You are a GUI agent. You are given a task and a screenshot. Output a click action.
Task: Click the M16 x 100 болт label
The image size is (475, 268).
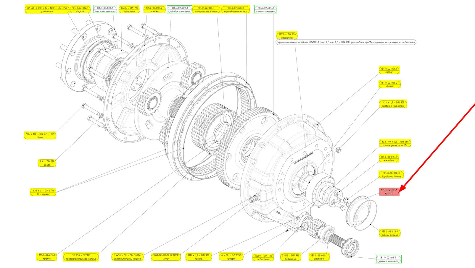coord(40,136)
